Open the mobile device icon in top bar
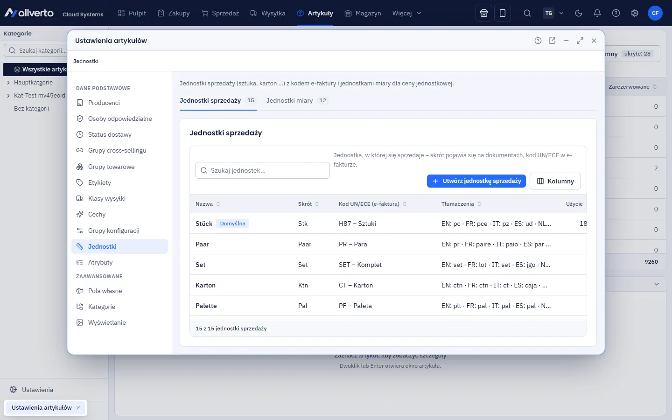Viewport: 672px width, 420px height. coord(503,13)
